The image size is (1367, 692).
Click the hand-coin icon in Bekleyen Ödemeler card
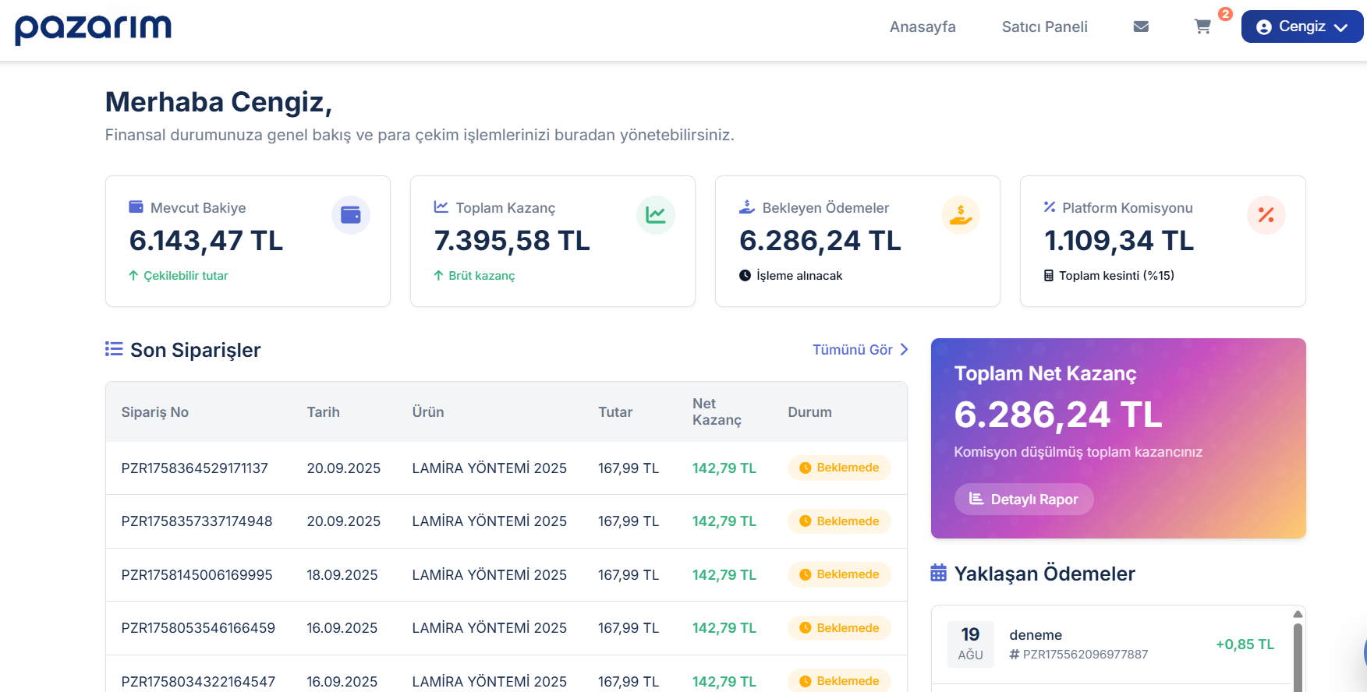pos(960,215)
